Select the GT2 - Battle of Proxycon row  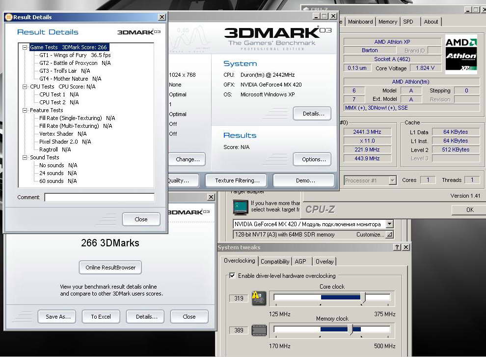pos(75,63)
